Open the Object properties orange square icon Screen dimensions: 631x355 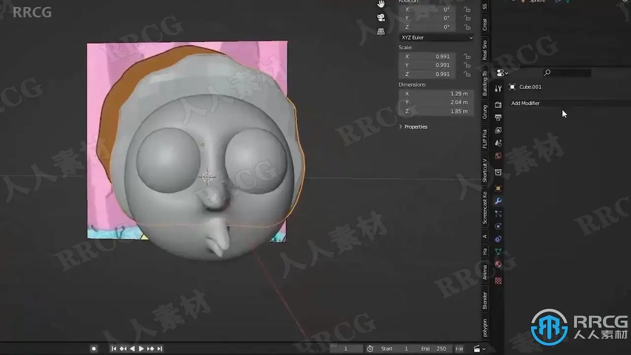(498, 188)
